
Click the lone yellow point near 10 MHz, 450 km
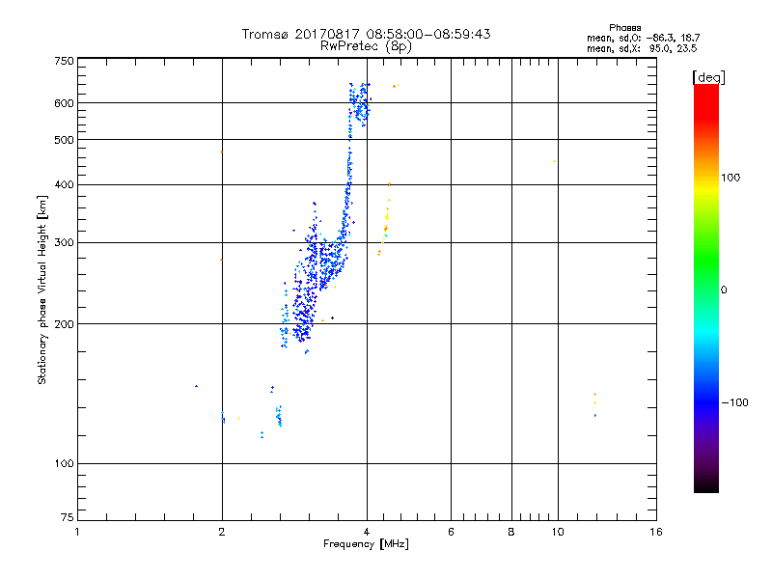[554, 161]
